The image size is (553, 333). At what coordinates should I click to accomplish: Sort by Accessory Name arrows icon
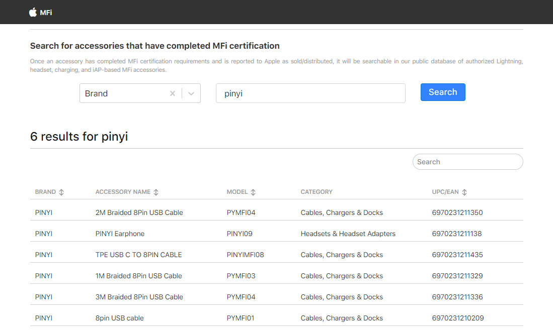click(156, 192)
